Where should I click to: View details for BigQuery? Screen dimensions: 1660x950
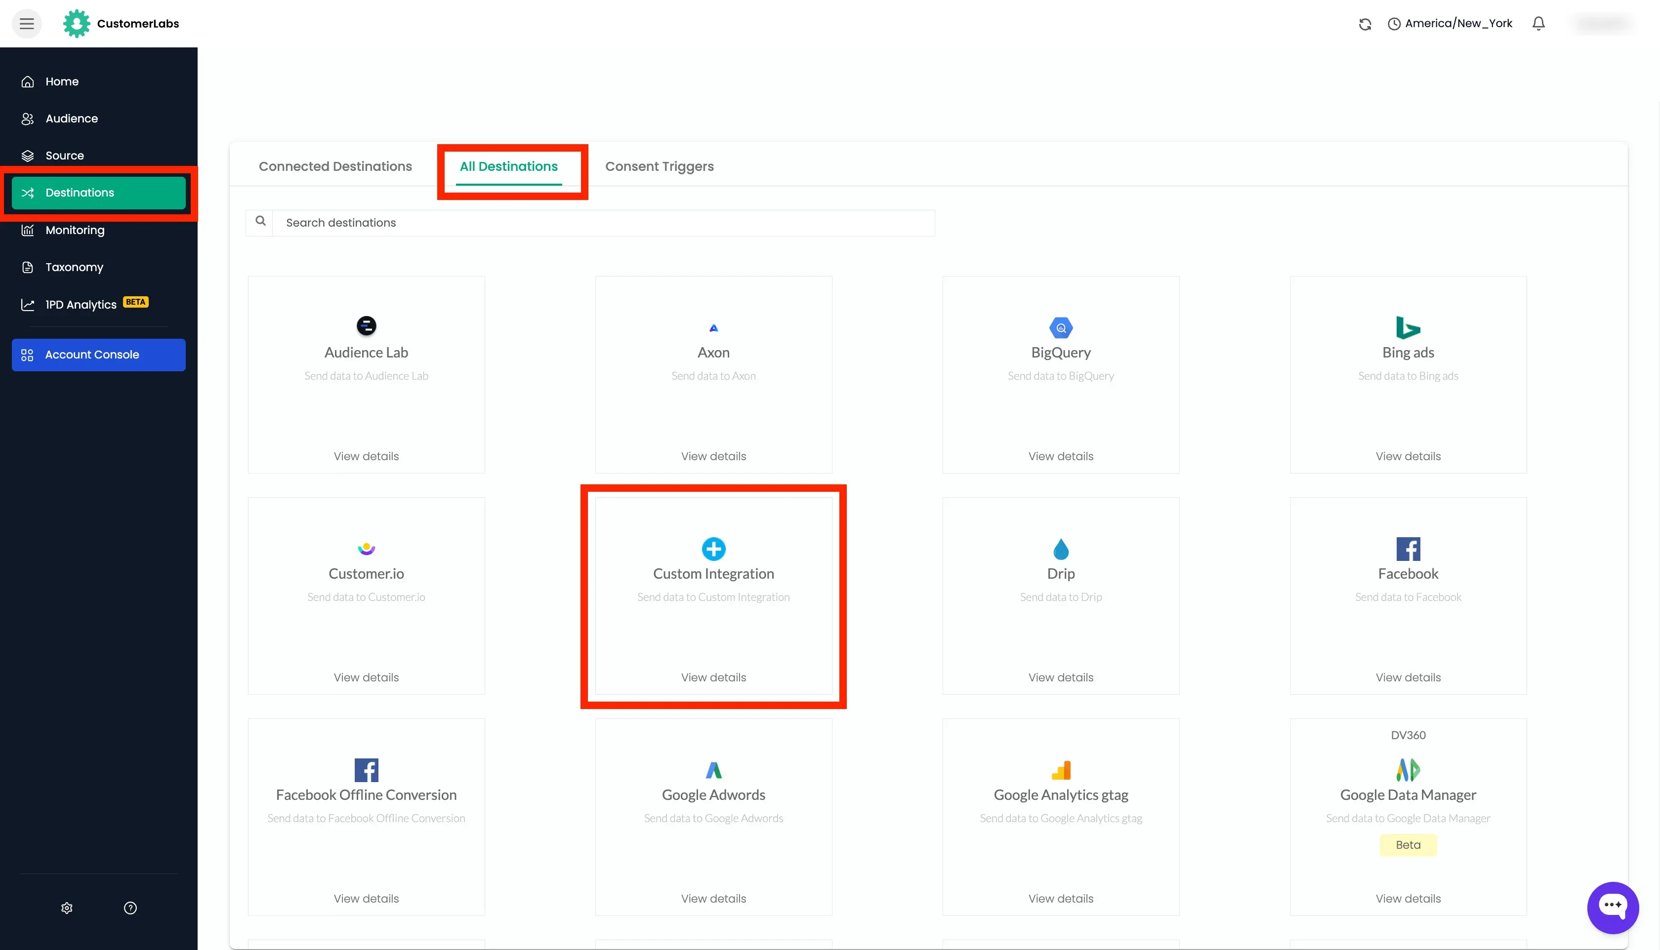tap(1061, 456)
